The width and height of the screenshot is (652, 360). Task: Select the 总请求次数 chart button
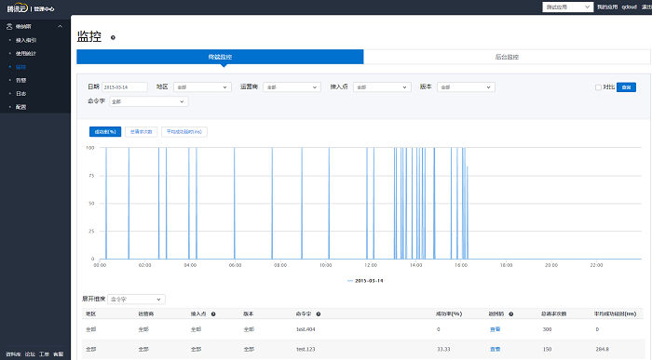point(142,131)
